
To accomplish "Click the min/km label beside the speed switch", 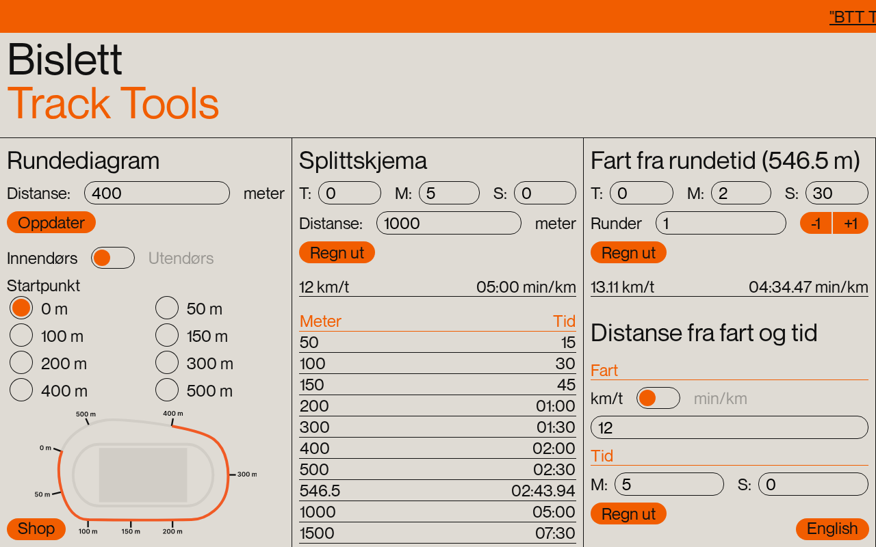I will click(x=721, y=399).
